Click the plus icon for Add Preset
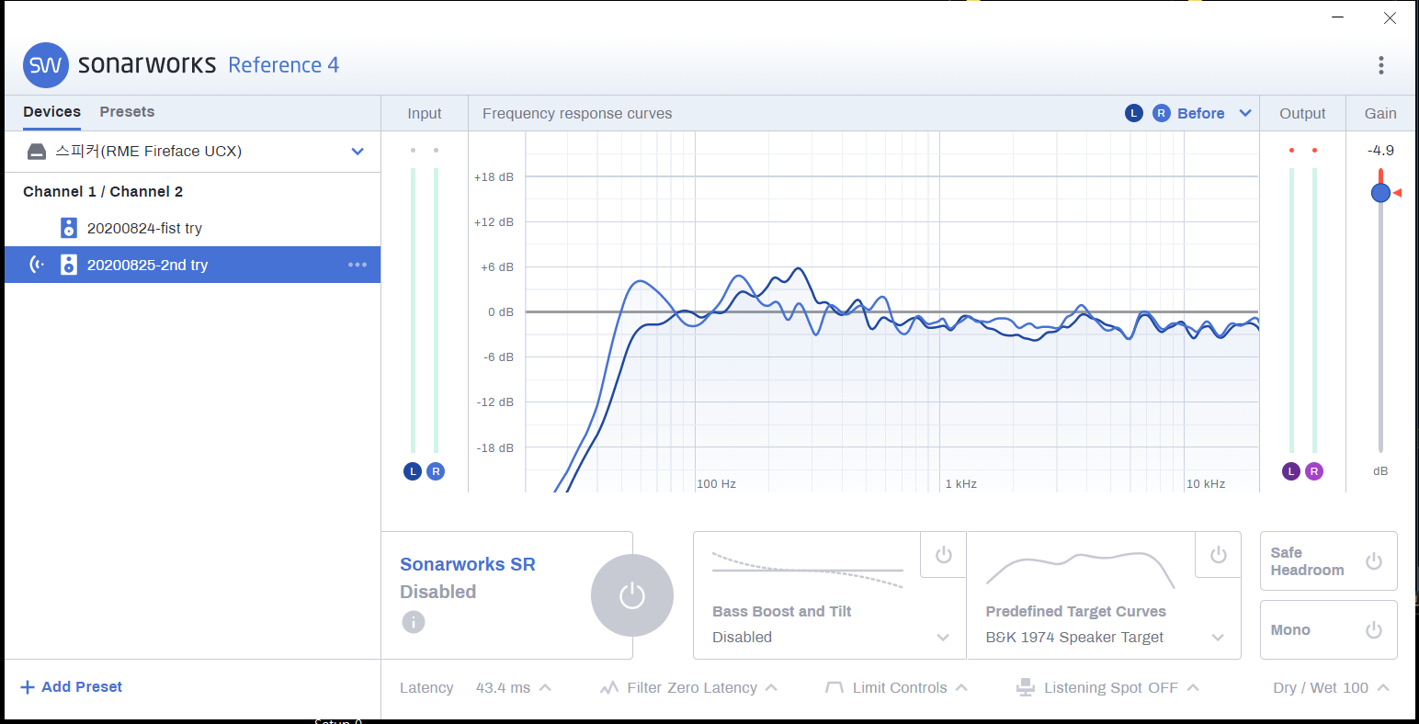Image resolution: width=1419 pixels, height=724 pixels. click(28, 687)
